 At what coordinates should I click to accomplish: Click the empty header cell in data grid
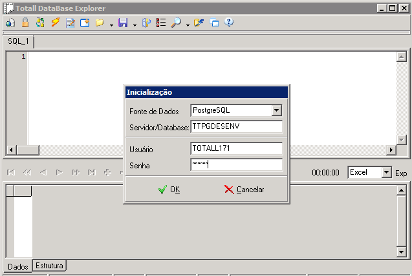click(x=23, y=191)
